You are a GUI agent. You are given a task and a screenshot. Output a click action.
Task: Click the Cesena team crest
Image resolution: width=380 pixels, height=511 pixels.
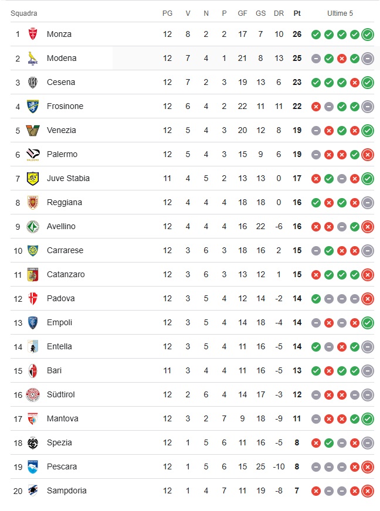click(33, 82)
